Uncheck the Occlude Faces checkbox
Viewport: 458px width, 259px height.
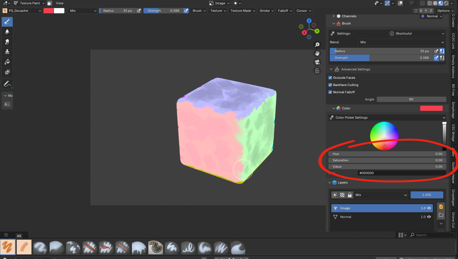330,78
